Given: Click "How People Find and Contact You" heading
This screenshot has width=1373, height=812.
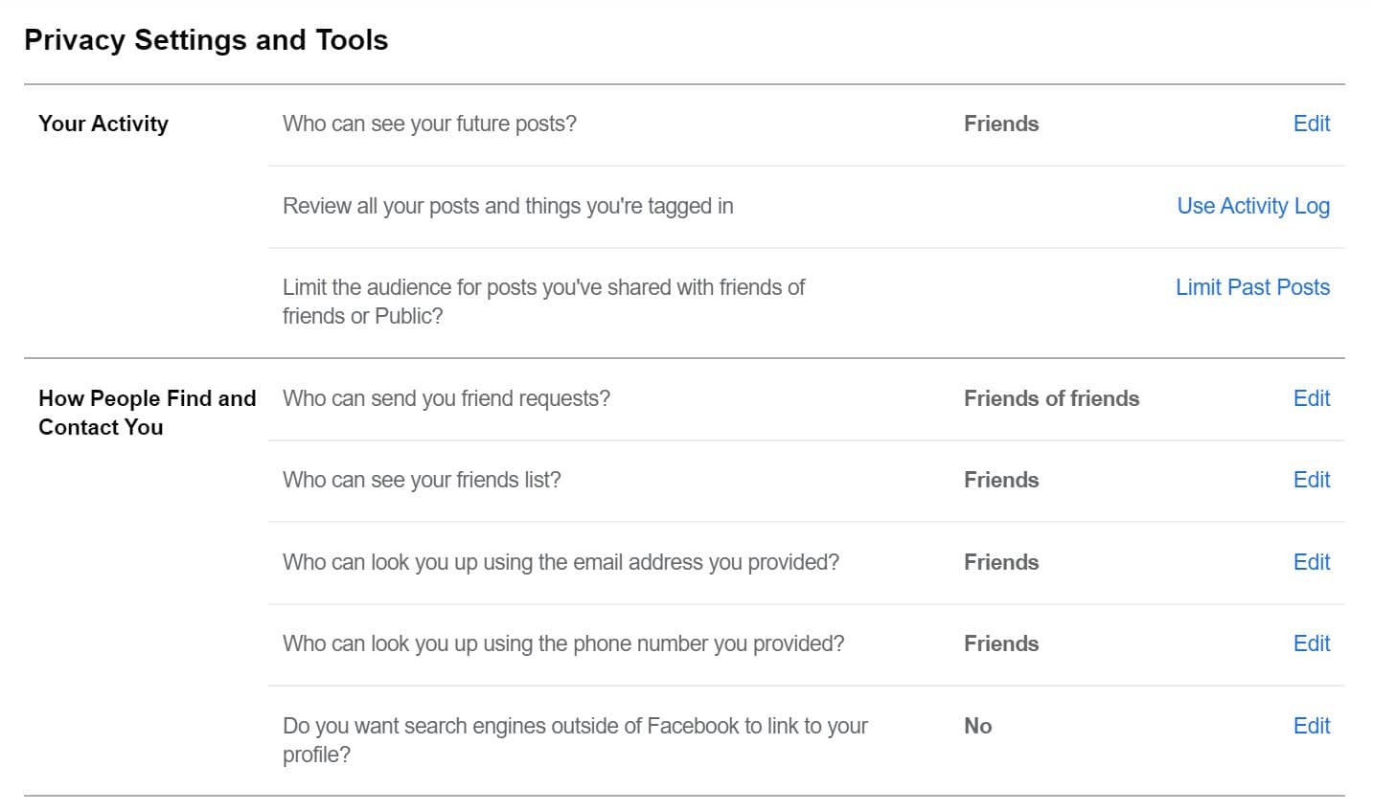Looking at the screenshot, I should pos(147,413).
